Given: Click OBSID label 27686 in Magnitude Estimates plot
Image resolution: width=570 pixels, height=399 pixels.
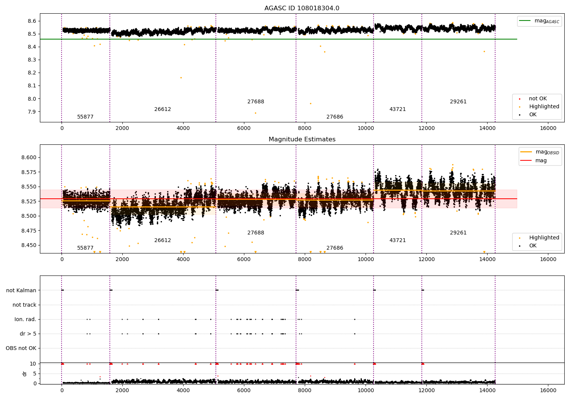Looking at the screenshot, I should coord(335,248).
